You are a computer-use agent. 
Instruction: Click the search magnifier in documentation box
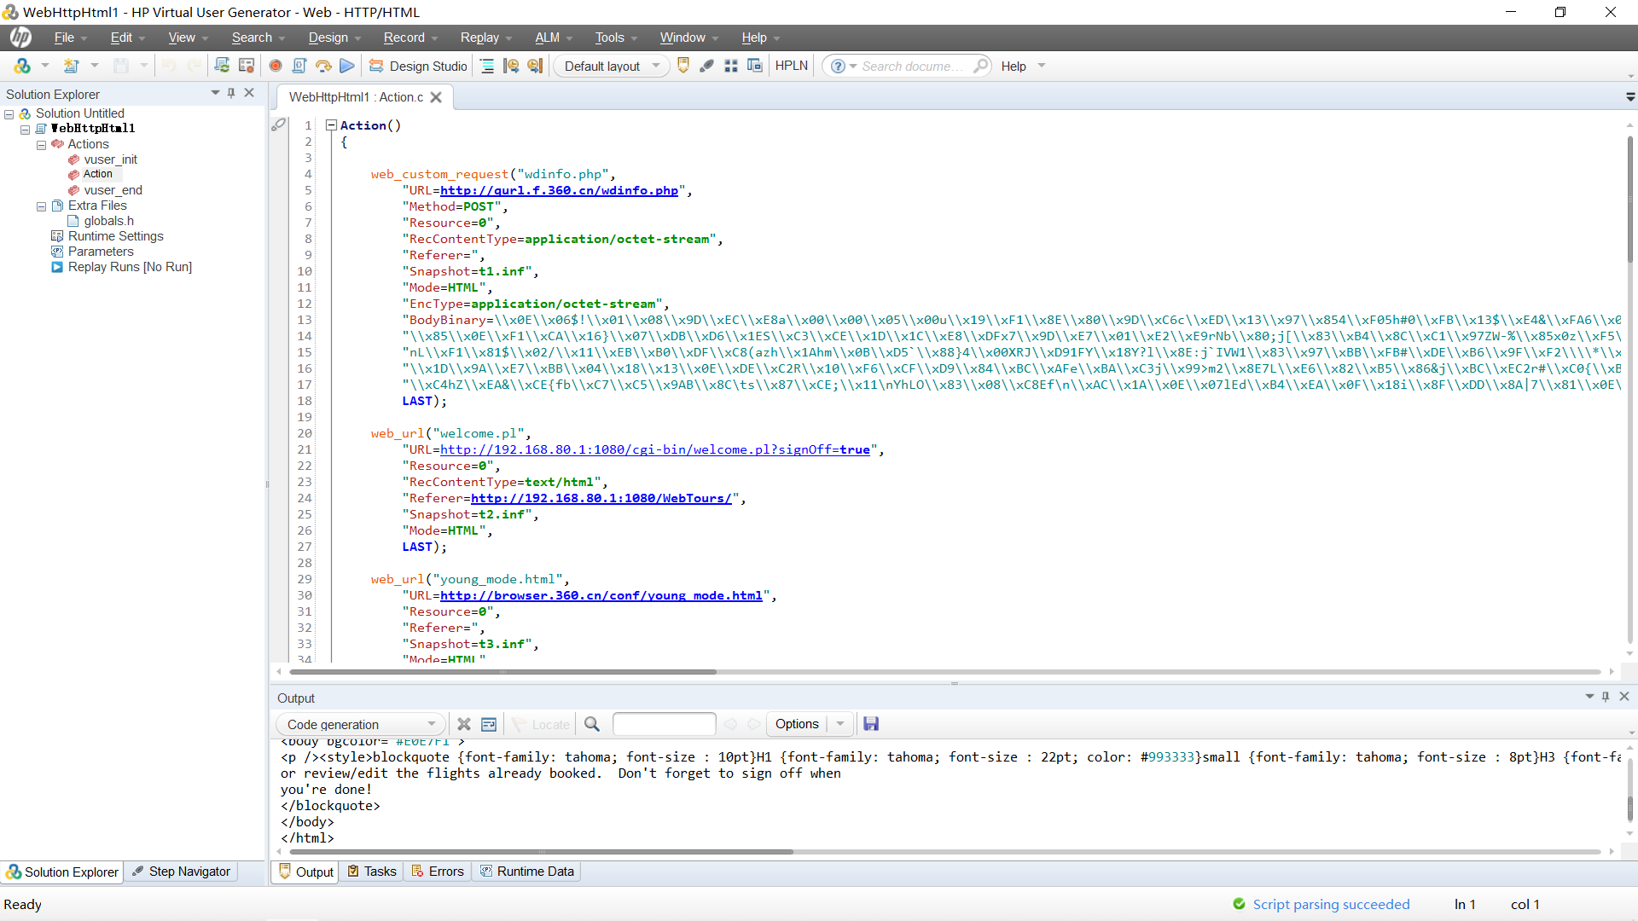click(x=980, y=66)
